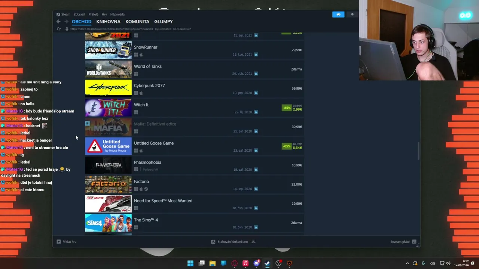This screenshot has height=269, width=479.
Task: Click the SteamOS platform icon under Factorio
Action: (x=146, y=189)
